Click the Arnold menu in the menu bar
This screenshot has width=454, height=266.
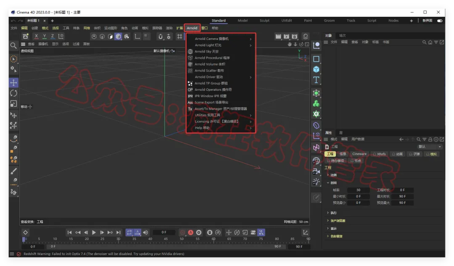pyautogui.click(x=192, y=28)
